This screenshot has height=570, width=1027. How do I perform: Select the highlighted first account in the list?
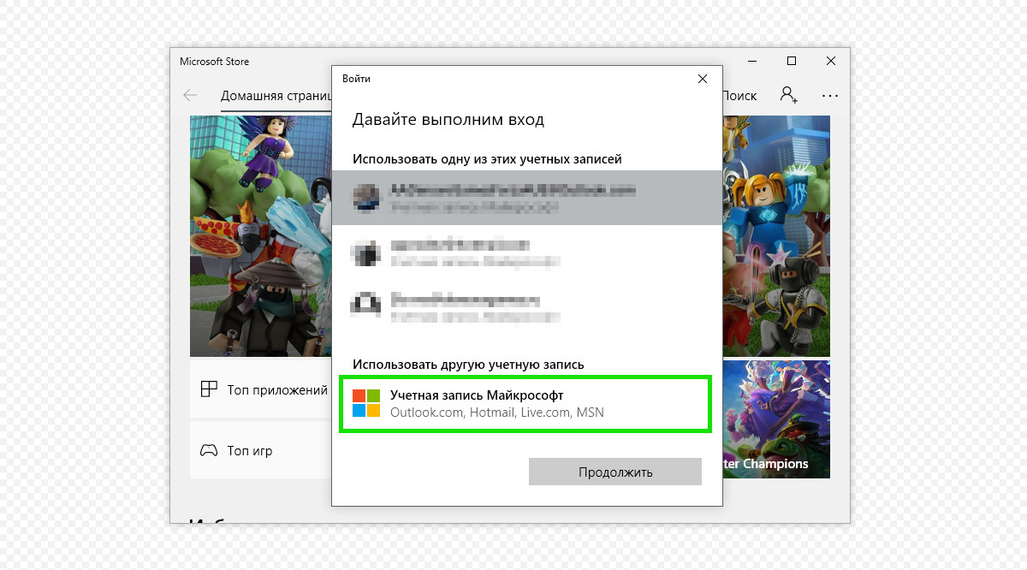click(524, 198)
